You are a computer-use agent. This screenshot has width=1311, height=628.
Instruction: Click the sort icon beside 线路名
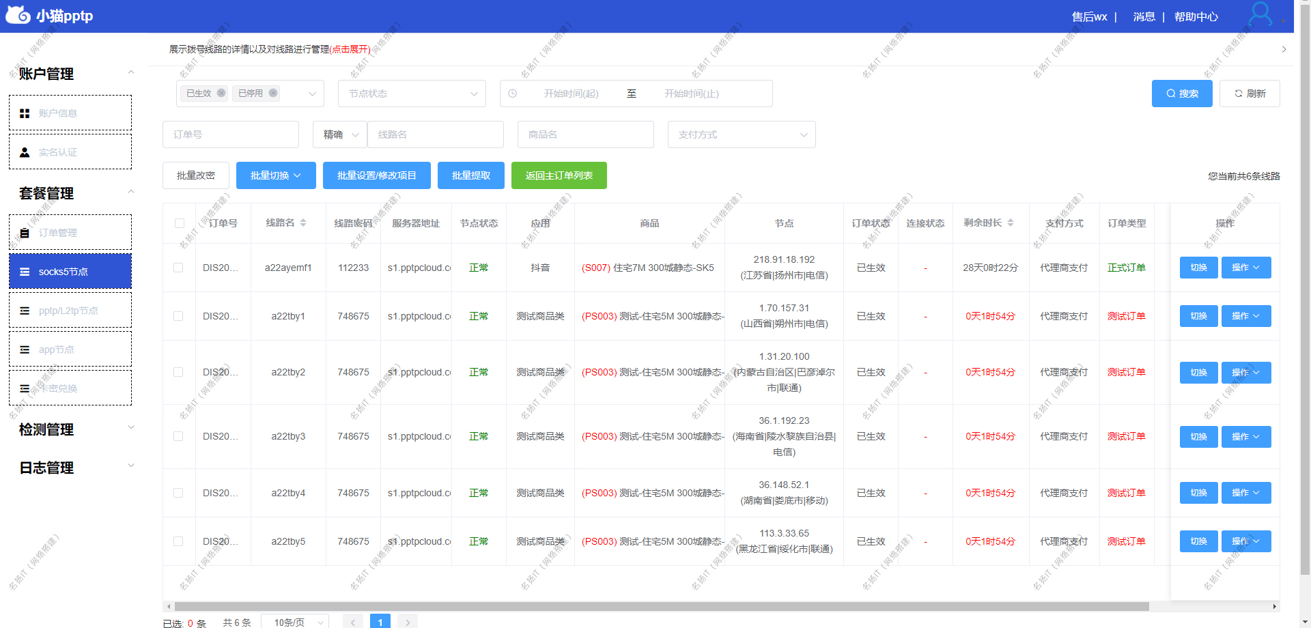click(x=303, y=223)
